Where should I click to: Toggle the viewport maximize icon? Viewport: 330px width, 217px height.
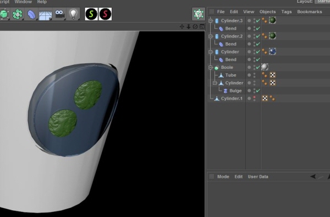coord(202,26)
